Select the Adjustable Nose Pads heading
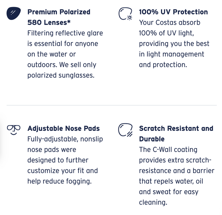The height and width of the screenshot is (215, 222). [64, 129]
